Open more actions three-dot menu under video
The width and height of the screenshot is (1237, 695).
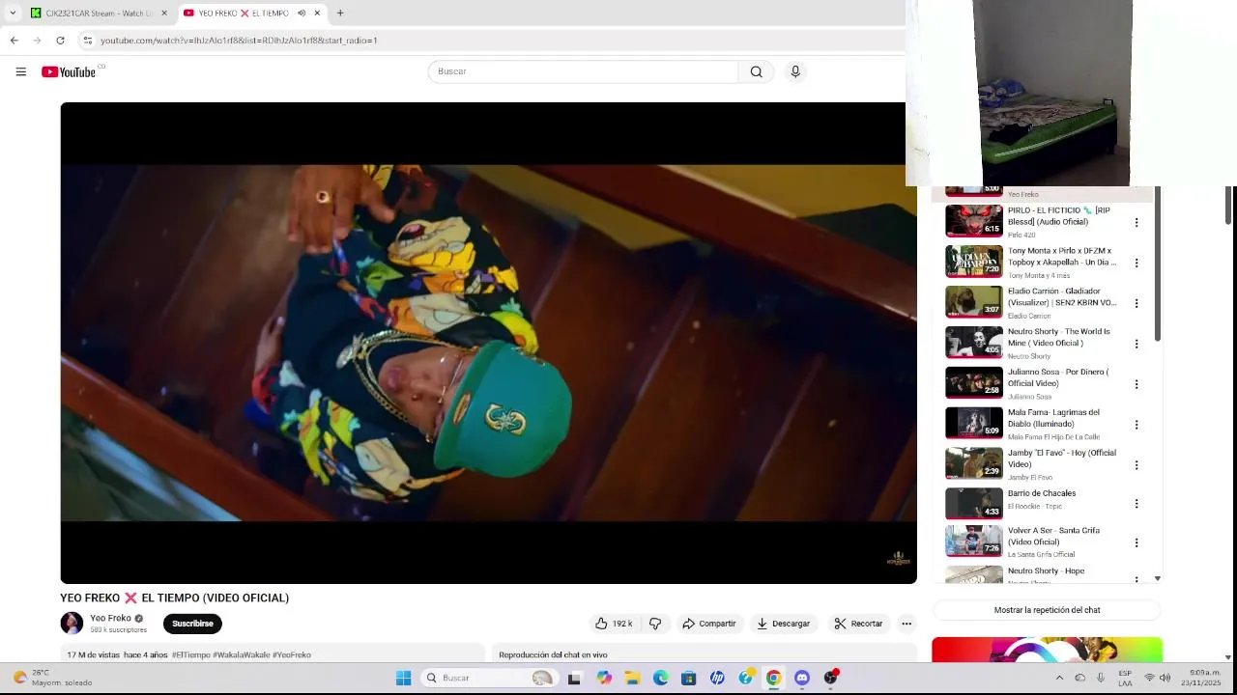coord(906,624)
